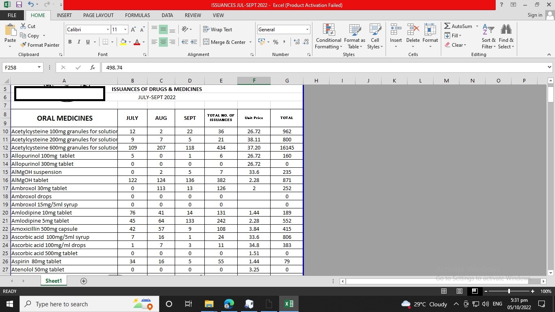Screen dimensions: 555x312
Task: Click the Copy button
Action: click(30, 35)
